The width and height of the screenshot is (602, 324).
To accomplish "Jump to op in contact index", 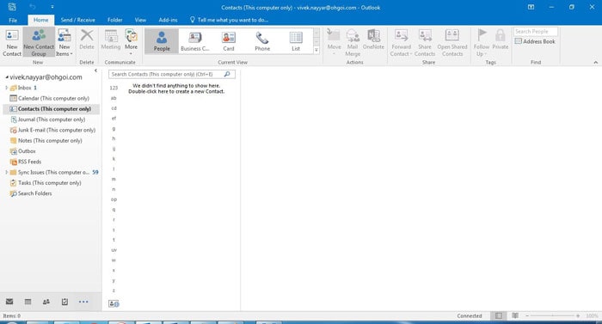I will click(114, 199).
